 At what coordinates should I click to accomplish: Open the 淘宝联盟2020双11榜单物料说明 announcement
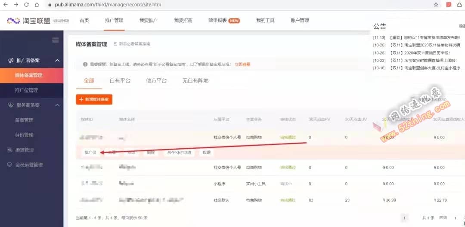[x=416, y=45]
